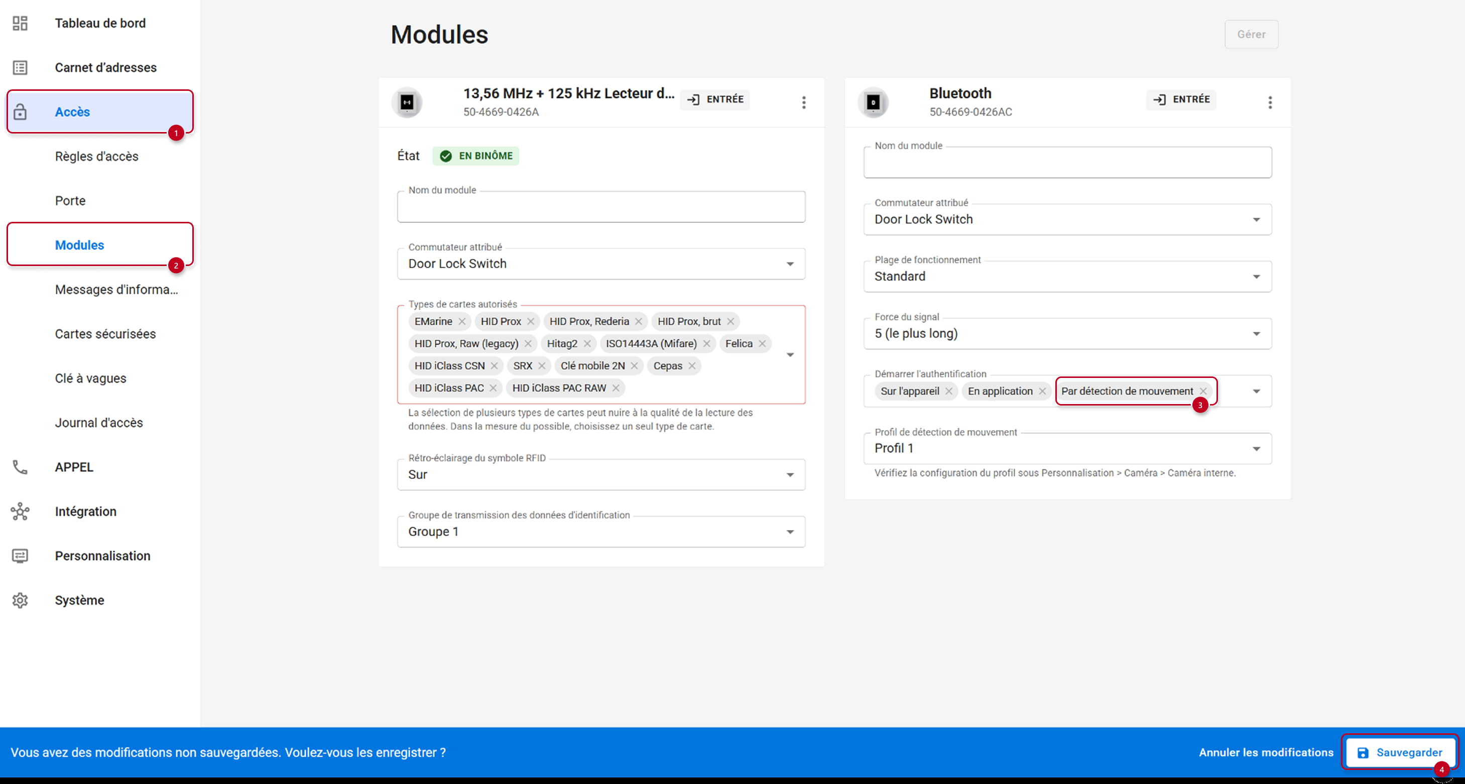Open Intégration menu item
The height and width of the screenshot is (784, 1465).
tap(100, 511)
